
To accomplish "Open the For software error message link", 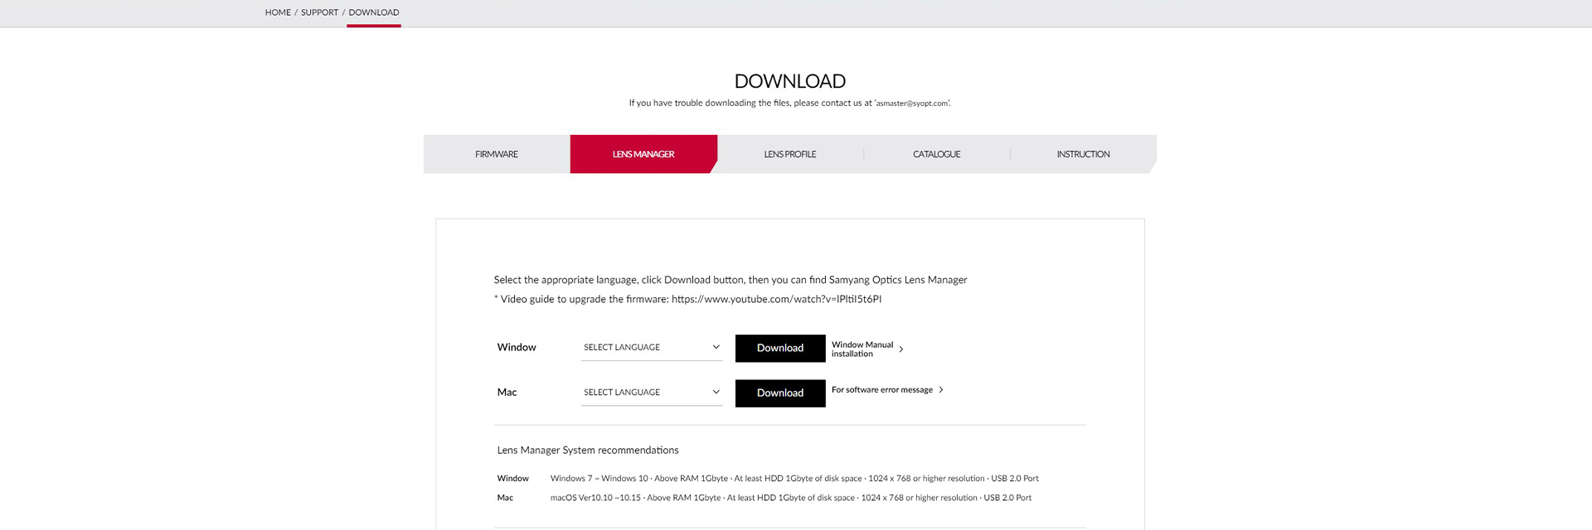I will 881,390.
